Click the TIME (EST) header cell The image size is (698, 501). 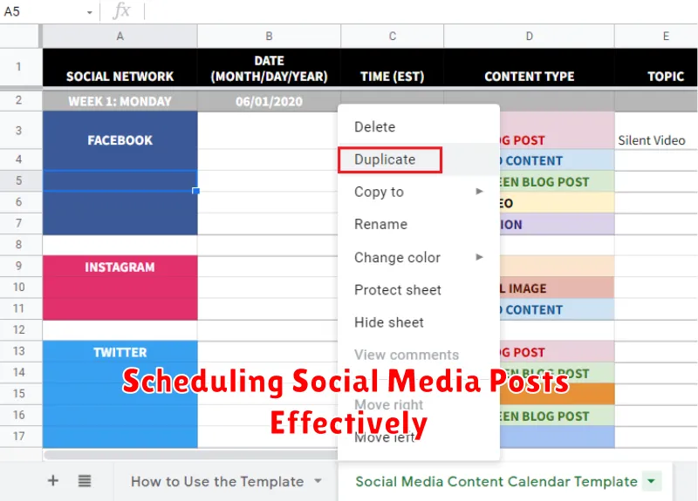coord(392,68)
